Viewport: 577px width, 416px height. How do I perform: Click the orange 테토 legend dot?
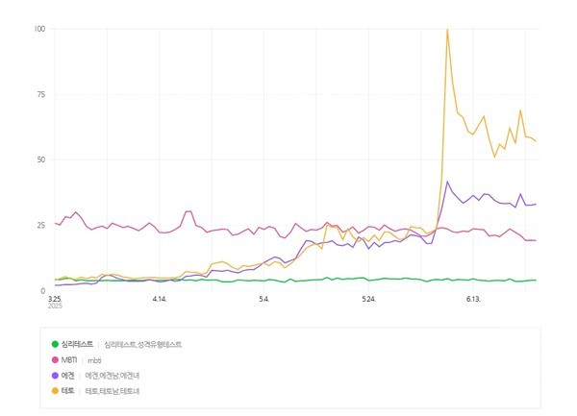click(54, 391)
